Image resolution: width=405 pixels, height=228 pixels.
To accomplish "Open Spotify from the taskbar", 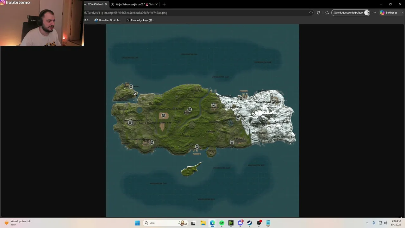I will click(221, 223).
